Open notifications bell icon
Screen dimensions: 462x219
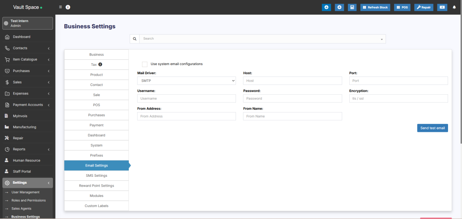(x=454, y=7)
